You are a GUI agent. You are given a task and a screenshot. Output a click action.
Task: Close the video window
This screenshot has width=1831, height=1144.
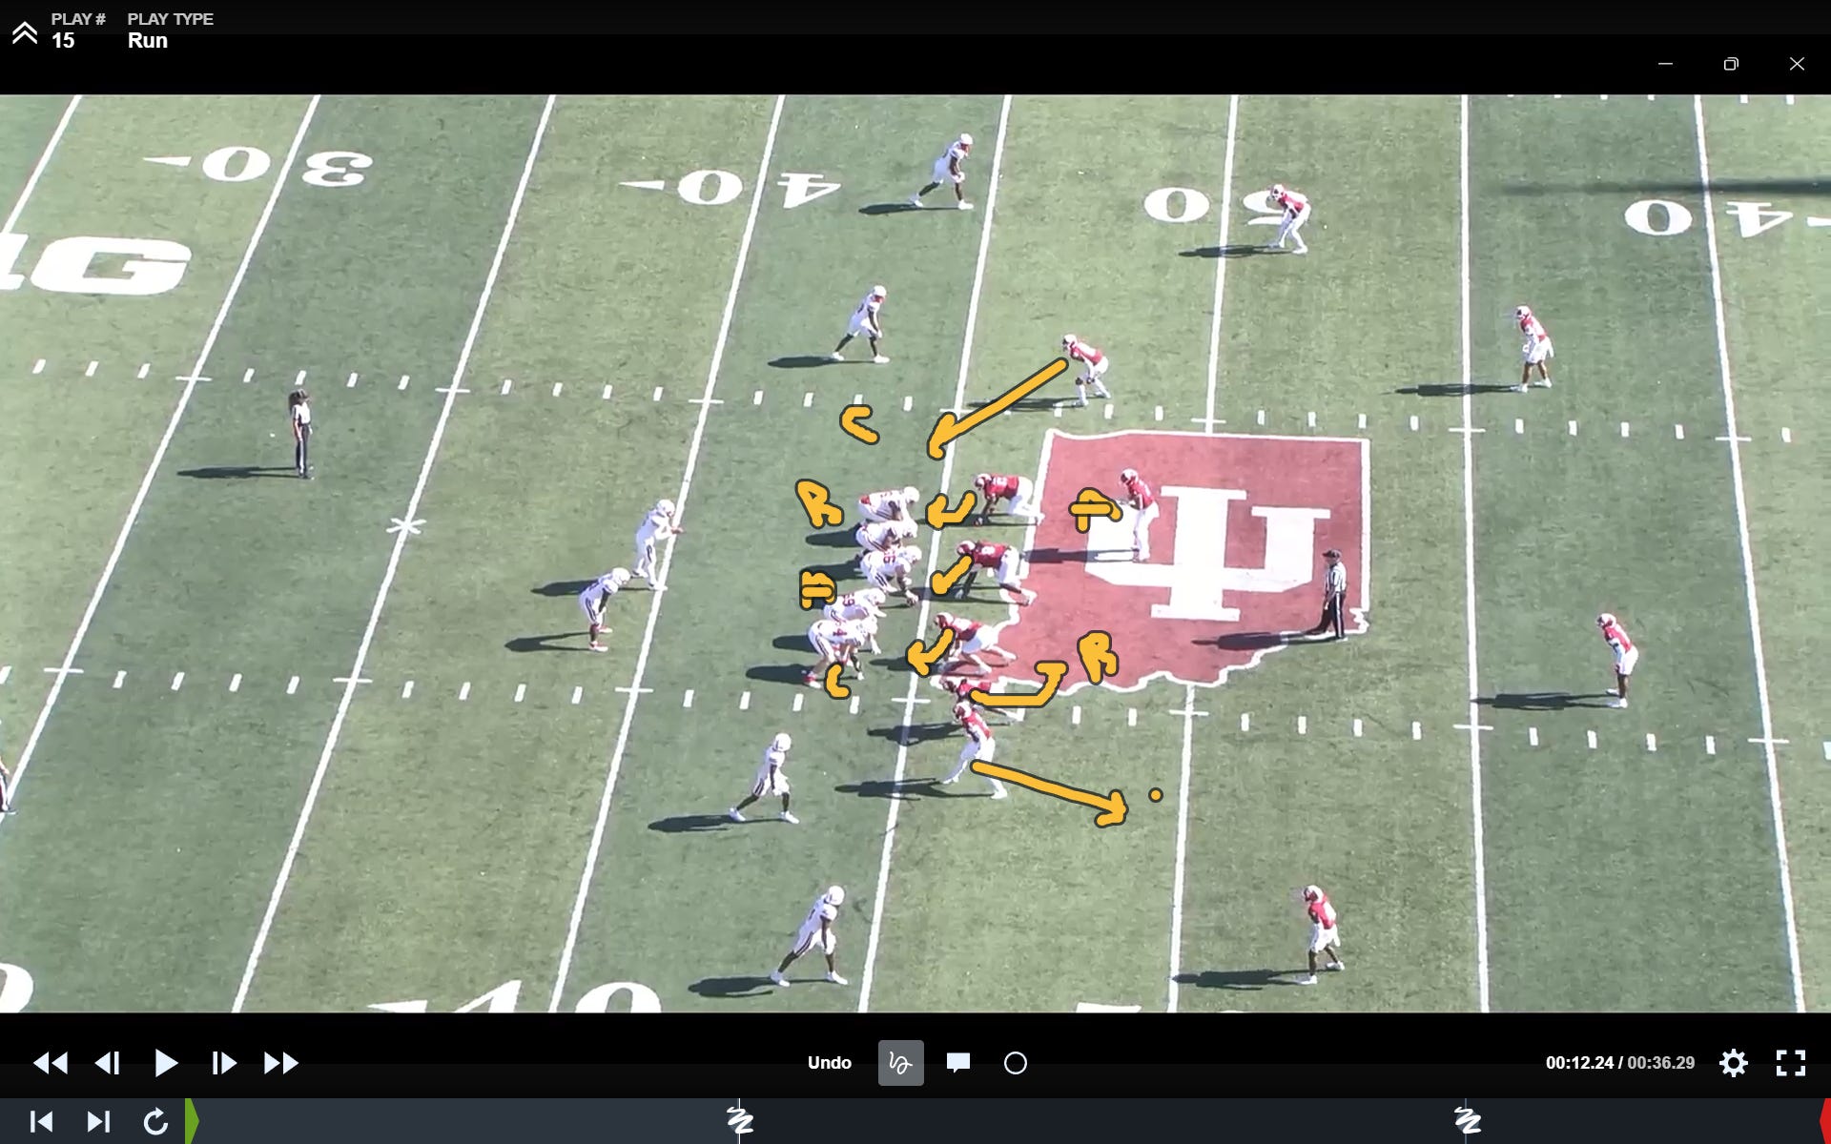tap(1797, 64)
